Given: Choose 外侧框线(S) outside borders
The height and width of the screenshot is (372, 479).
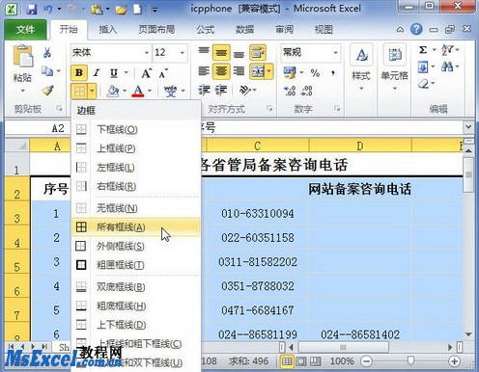Looking at the screenshot, I should tap(136, 247).
